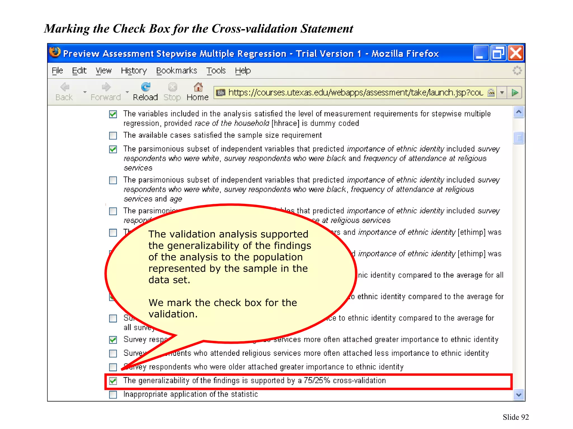
Task: Click text 'The available cases satisfied the sample size requirement'
Action: pyautogui.click(x=223, y=135)
